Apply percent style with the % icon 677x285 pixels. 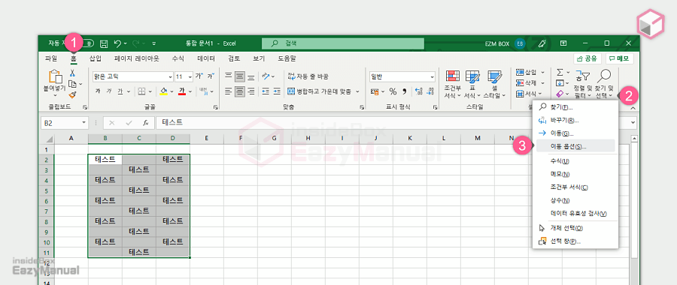(x=393, y=91)
